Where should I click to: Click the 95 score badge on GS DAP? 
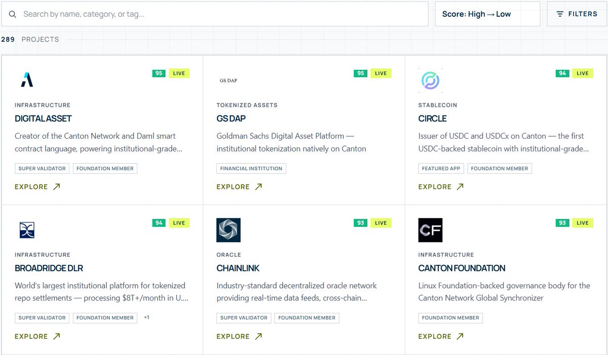click(x=361, y=73)
